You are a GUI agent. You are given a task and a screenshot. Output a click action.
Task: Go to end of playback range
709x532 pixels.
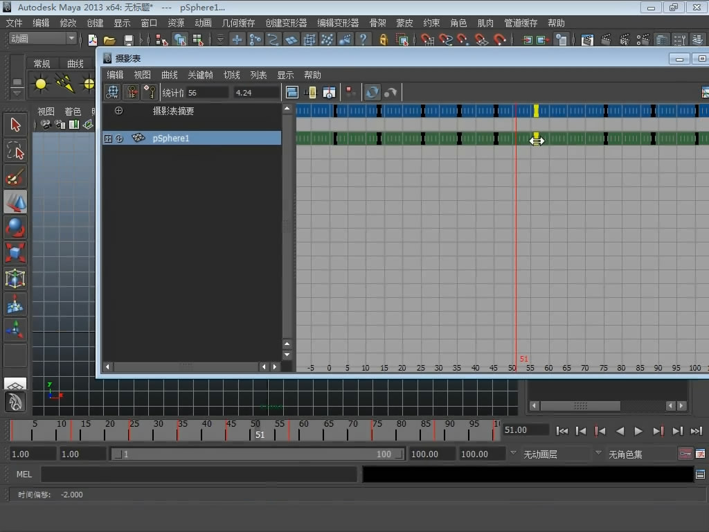pyautogui.click(x=697, y=431)
